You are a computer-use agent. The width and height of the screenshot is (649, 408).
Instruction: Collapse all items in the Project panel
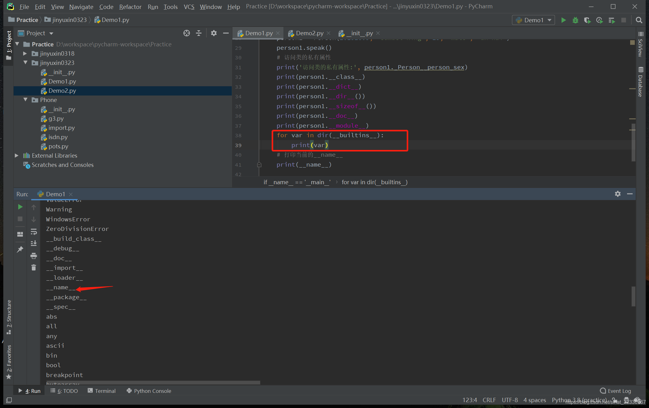click(x=199, y=33)
